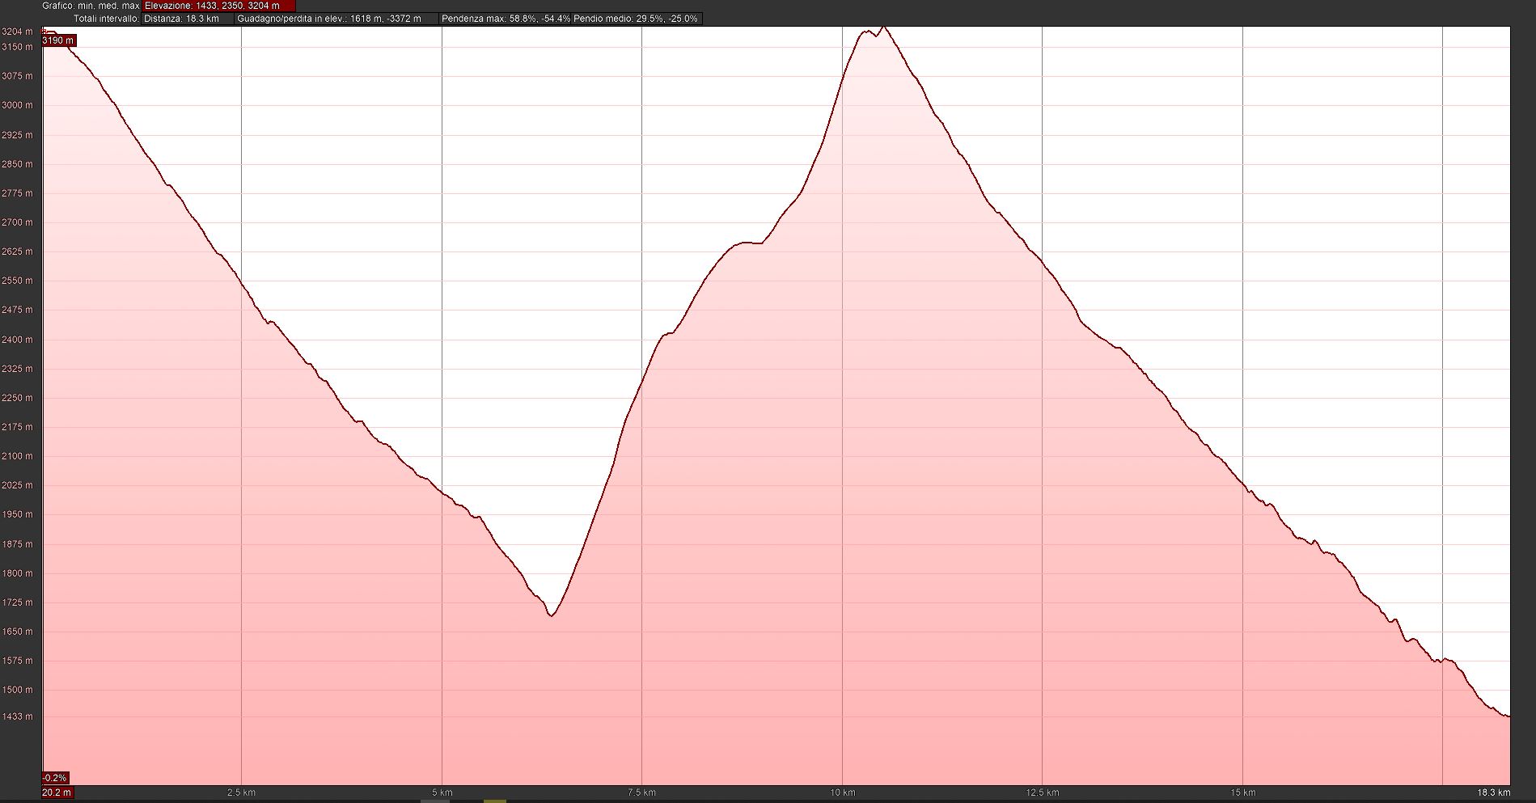Click the 15 km axis label

[x=1242, y=792]
